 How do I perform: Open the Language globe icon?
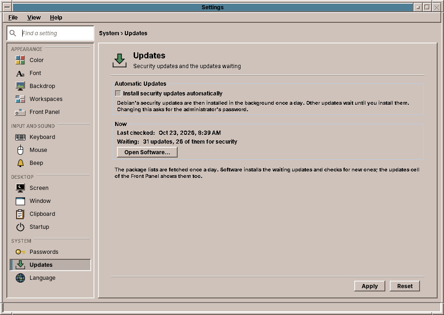click(x=20, y=278)
